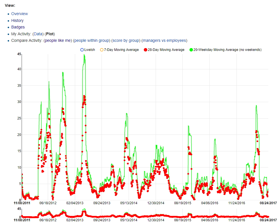Click the My Activity: label
The width and height of the screenshot is (280, 223).
coord(21,34)
